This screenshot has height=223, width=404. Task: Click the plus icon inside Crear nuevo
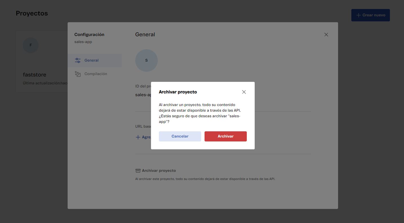pyautogui.click(x=358, y=15)
